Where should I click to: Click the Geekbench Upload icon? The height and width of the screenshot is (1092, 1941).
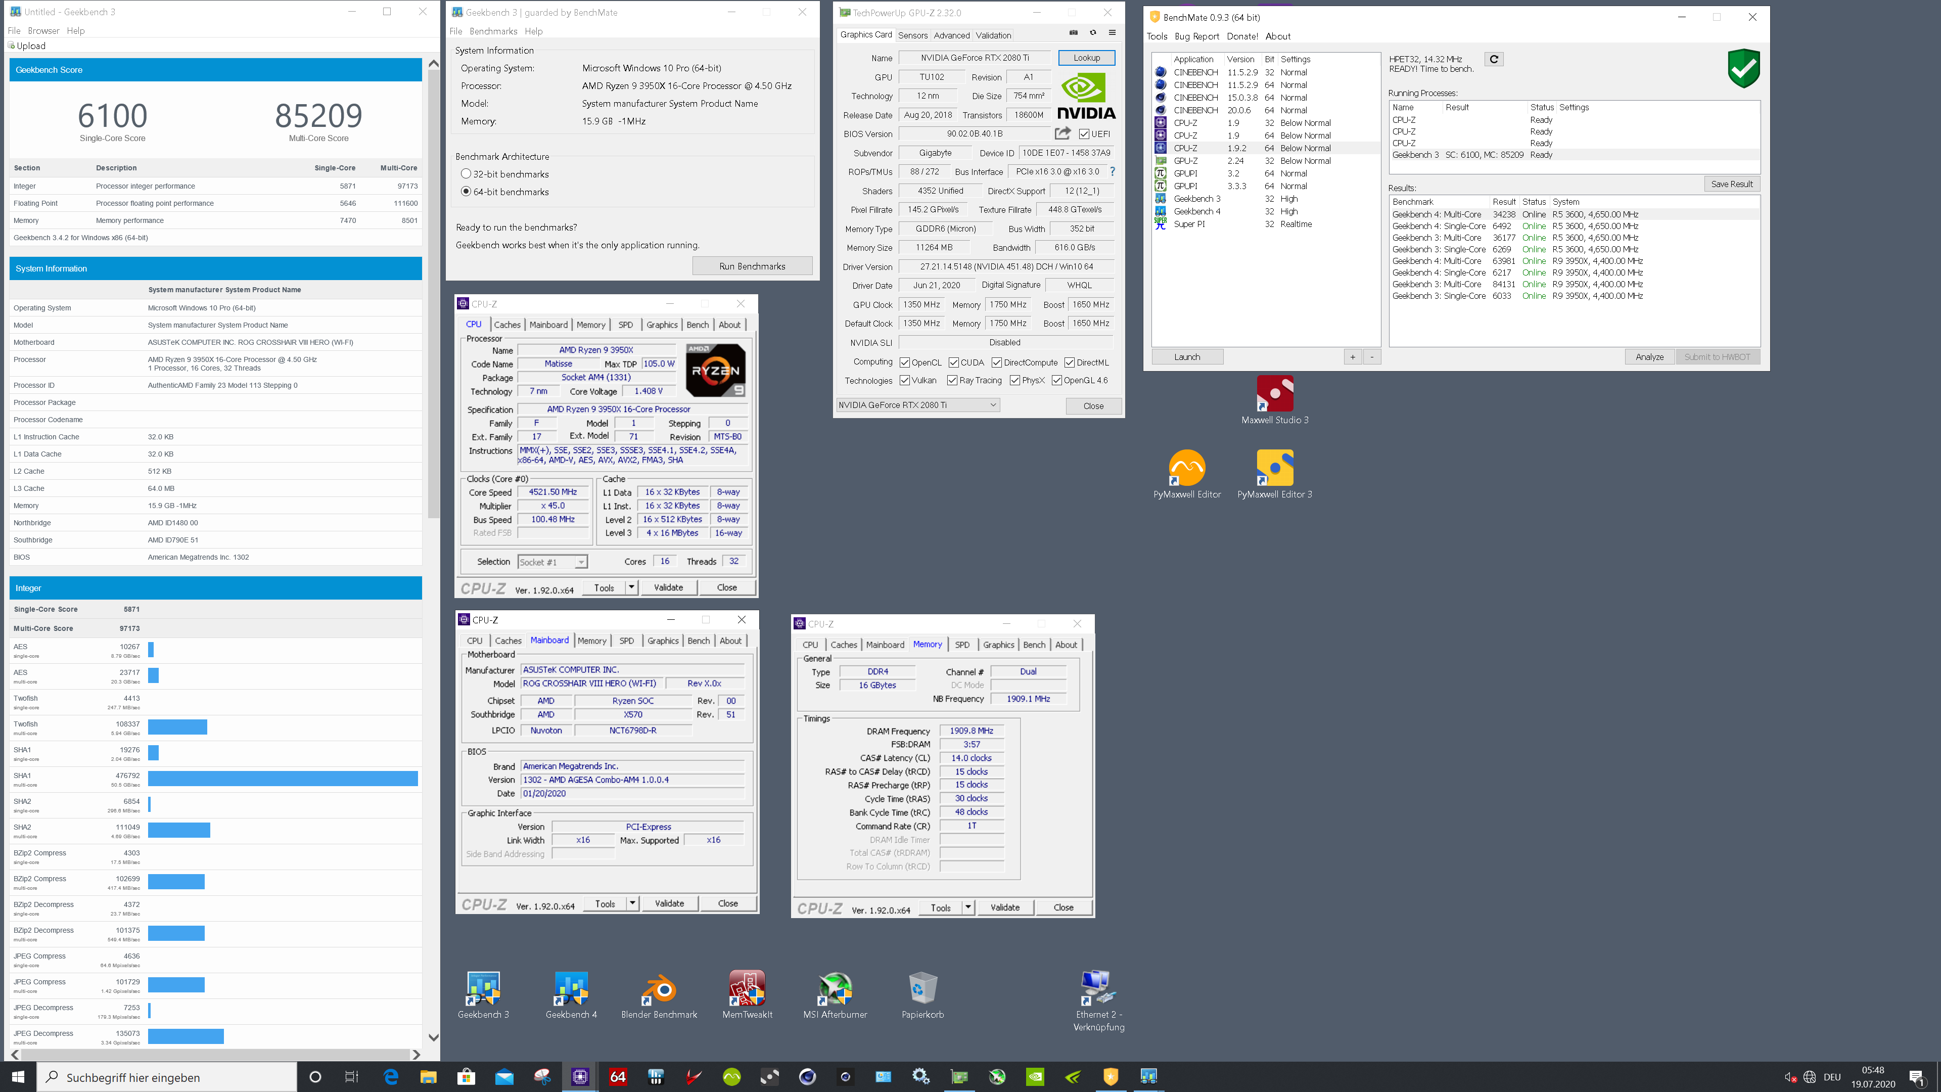pyautogui.click(x=11, y=46)
